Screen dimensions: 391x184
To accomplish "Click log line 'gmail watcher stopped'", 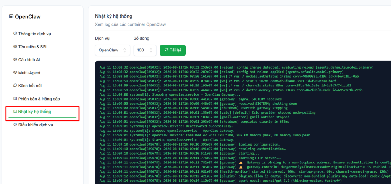I will point(194,117).
